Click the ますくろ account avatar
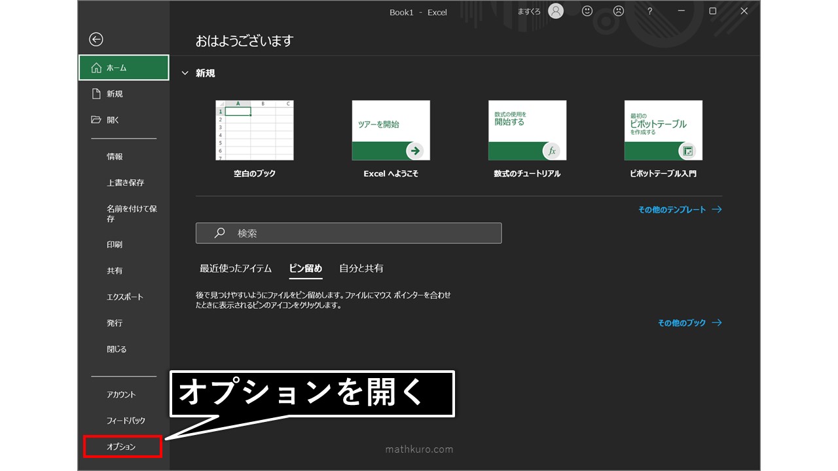Image resolution: width=838 pixels, height=471 pixels. [x=555, y=12]
